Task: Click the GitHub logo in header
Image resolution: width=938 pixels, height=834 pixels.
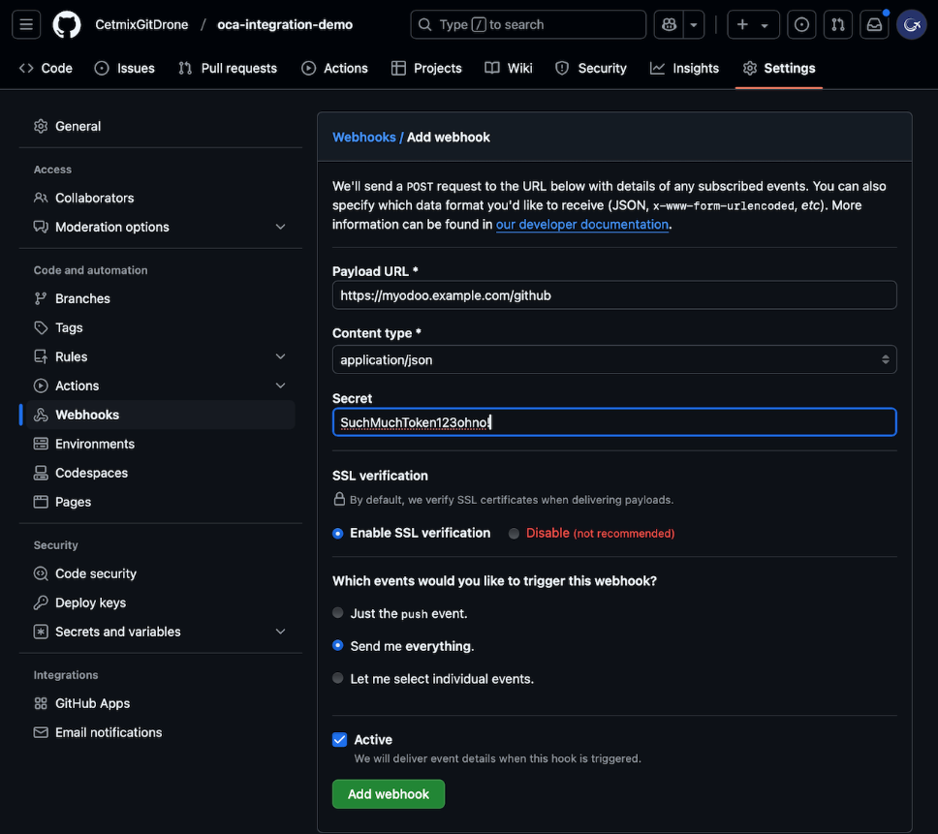Action: (x=67, y=24)
